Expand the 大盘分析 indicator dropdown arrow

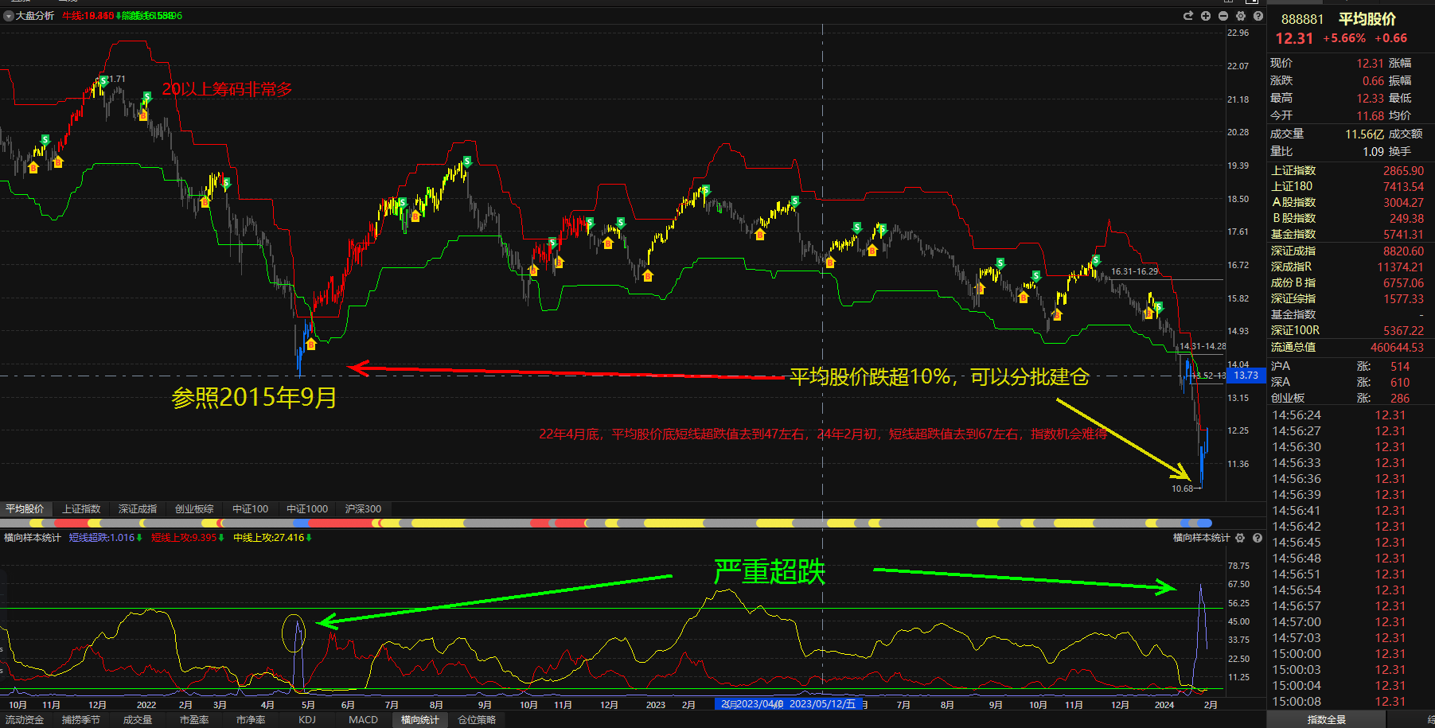[x=8, y=16]
